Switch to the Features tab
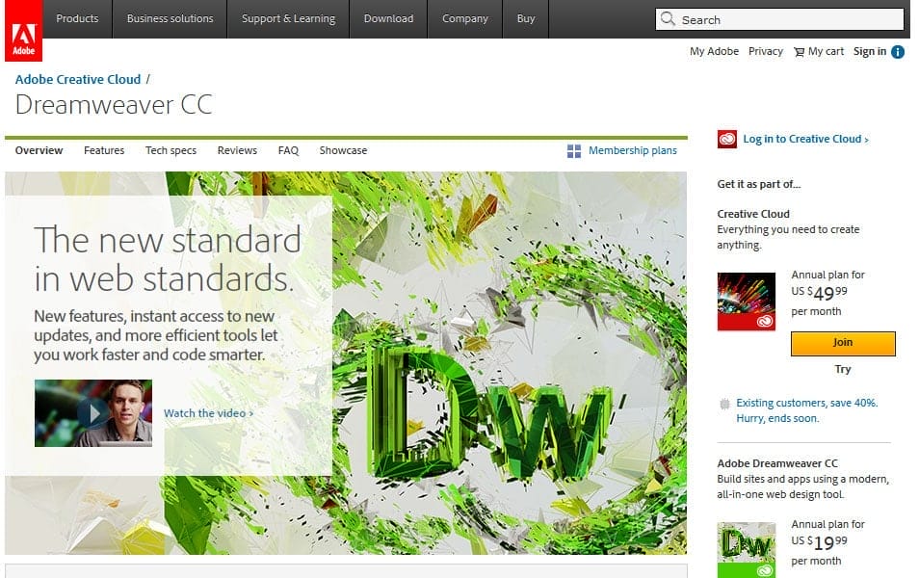The width and height of the screenshot is (919, 578). click(103, 150)
